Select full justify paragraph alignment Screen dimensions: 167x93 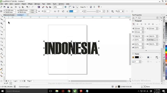149,24
